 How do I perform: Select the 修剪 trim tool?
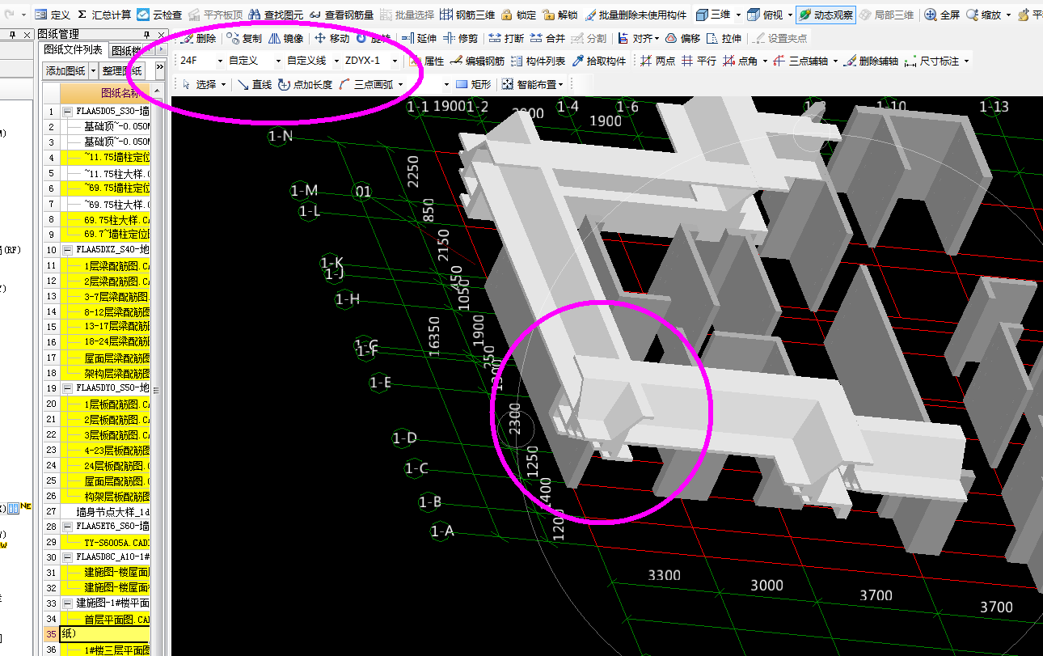pyautogui.click(x=459, y=38)
